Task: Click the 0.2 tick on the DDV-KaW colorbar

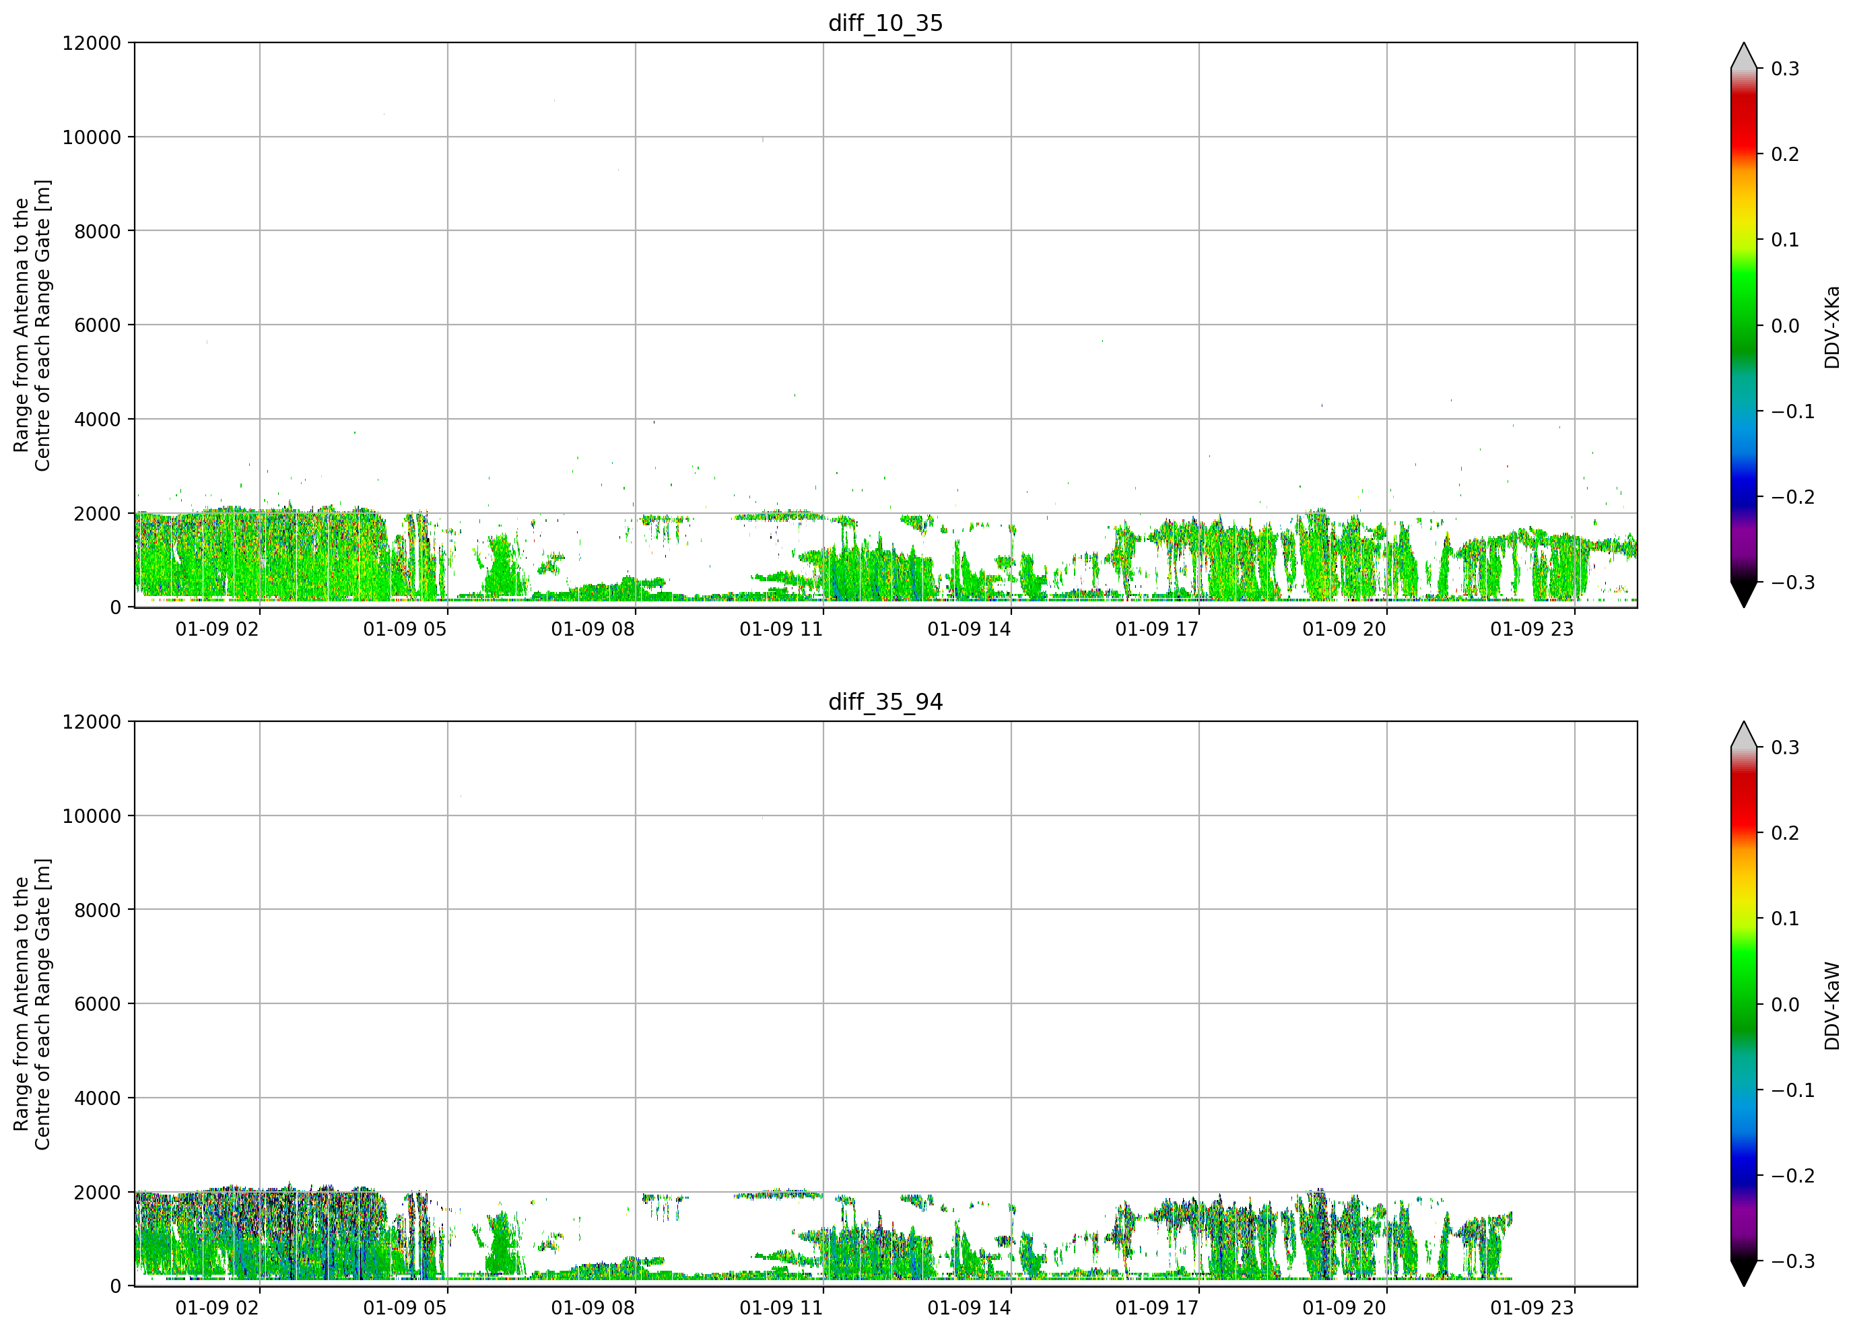Action: [1786, 833]
